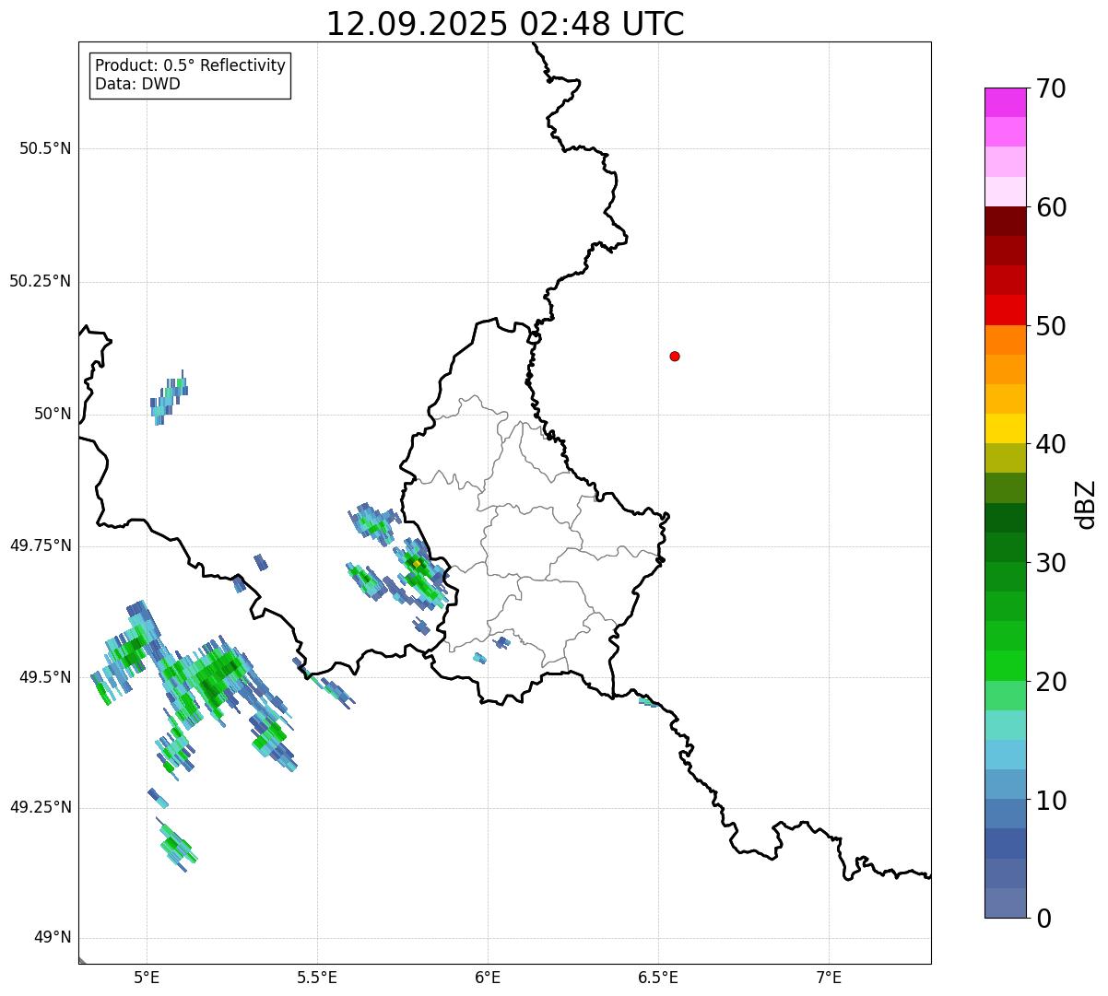Click the yellow reflectivity core near Luxembourg border

coord(417,563)
